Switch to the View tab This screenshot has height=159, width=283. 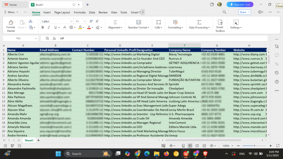tap(114, 12)
